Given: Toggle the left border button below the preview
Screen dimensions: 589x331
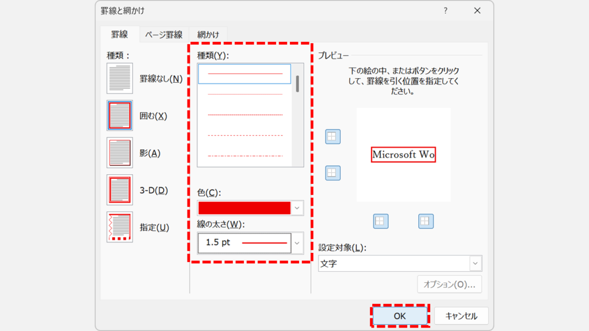Looking at the screenshot, I should coord(380,220).
